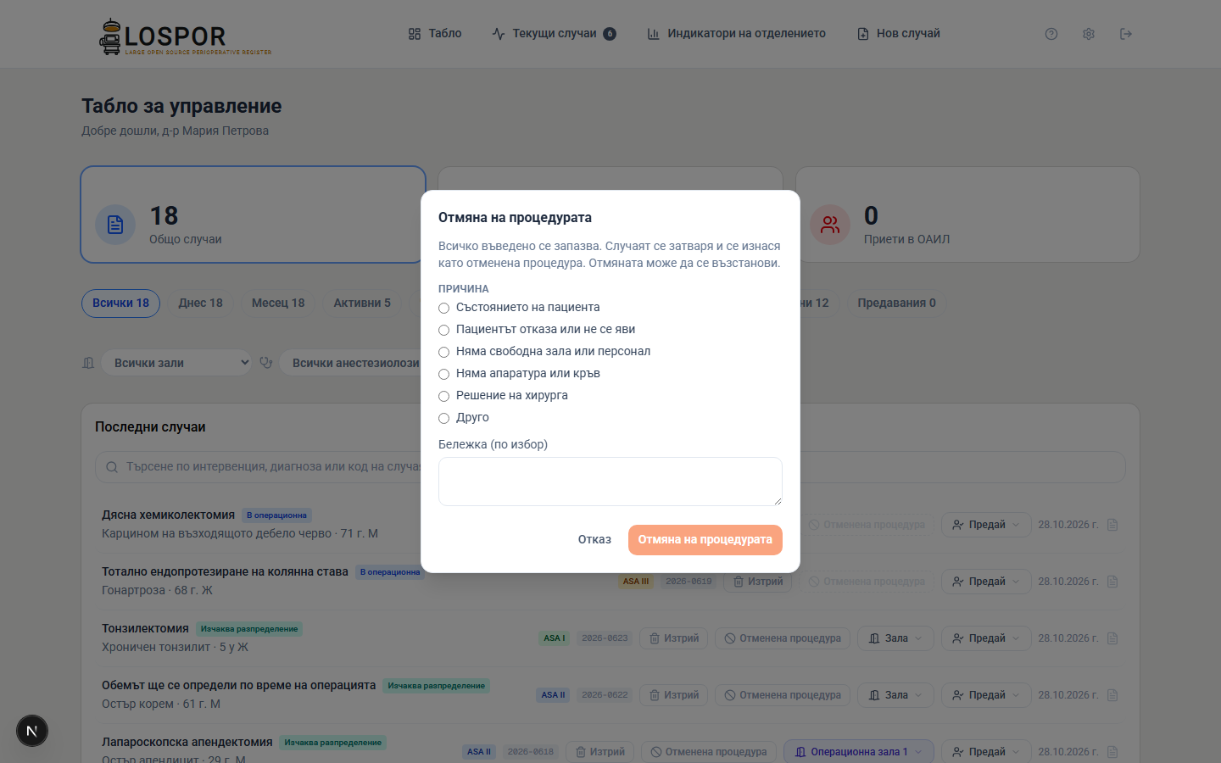Screen dimensions: 1221x763
Task: Expand Зала dropdown for Остър корем row
Action: pos(895,695)
